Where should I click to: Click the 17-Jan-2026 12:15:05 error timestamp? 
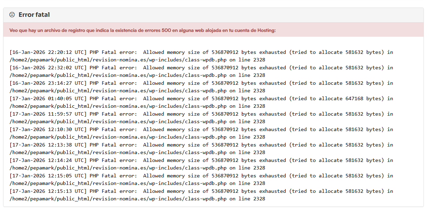[48, 176]
